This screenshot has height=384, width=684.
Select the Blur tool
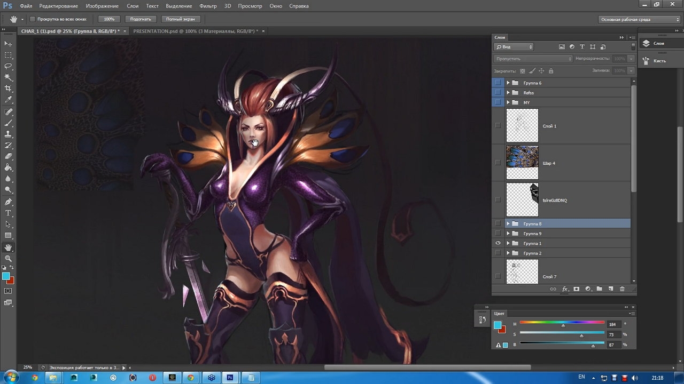point(8,179)
